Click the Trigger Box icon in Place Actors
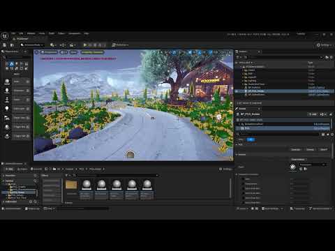 point(7,127)
